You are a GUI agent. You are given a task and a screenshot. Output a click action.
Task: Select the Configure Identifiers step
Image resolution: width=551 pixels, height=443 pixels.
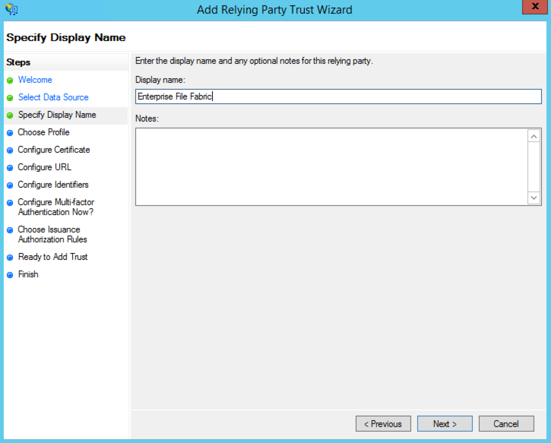53,185
